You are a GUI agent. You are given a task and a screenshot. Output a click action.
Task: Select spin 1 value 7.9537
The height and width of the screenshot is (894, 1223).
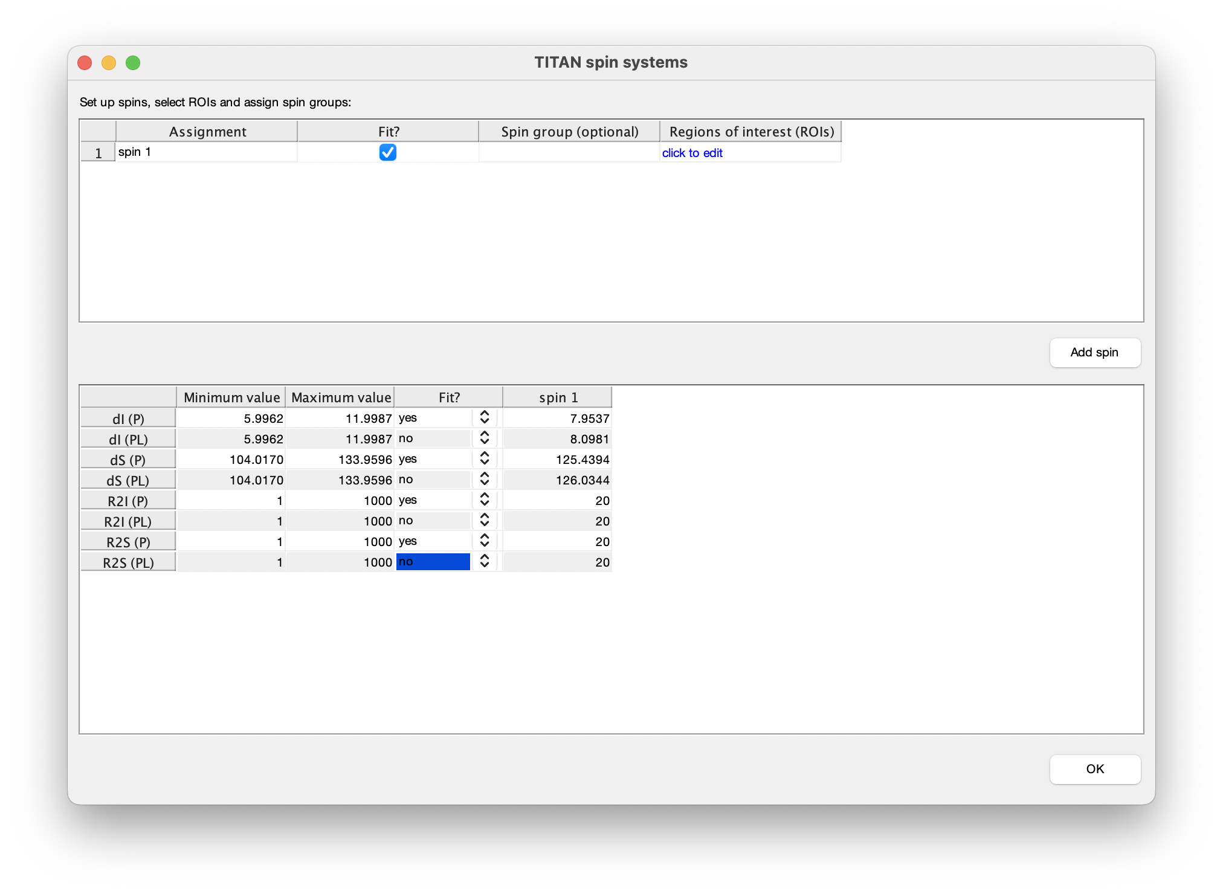557,419
